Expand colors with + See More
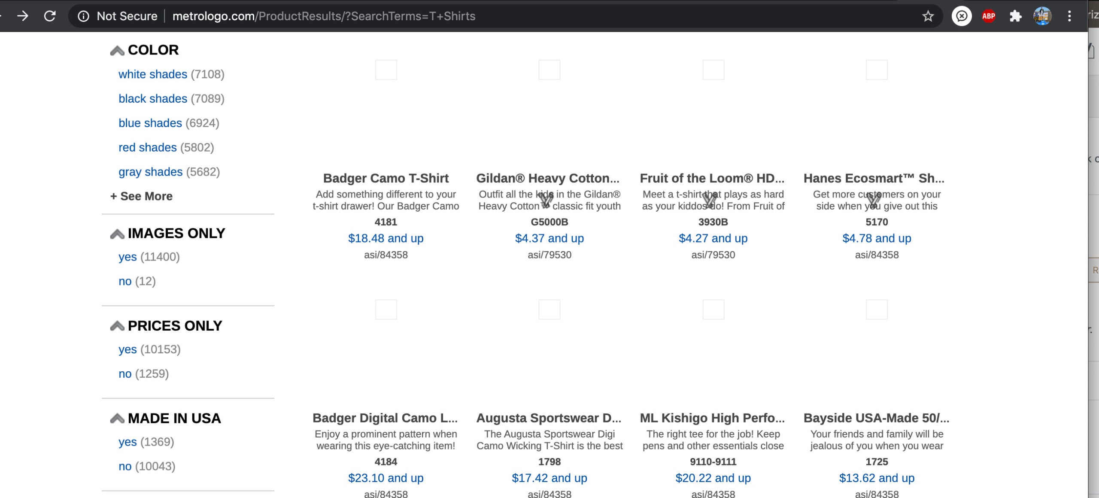 [x=141, y=196]
